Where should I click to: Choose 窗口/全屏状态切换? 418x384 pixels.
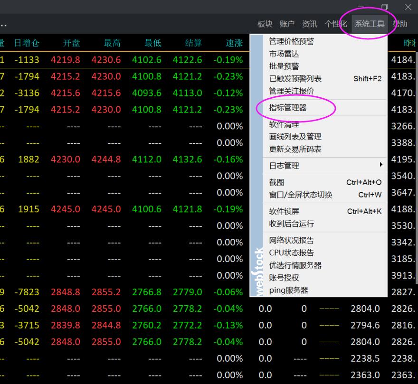tap(325, 195)
